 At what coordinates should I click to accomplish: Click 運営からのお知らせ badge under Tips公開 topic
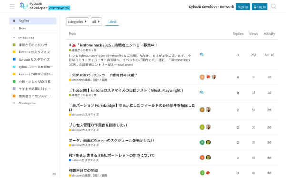82,95
